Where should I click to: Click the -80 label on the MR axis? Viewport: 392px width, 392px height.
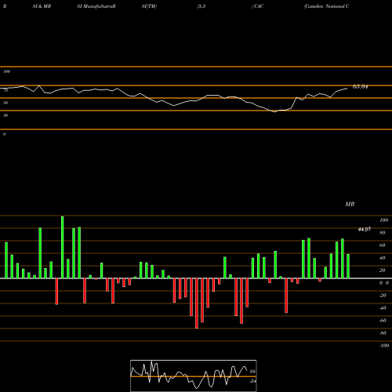click(383, 333)
